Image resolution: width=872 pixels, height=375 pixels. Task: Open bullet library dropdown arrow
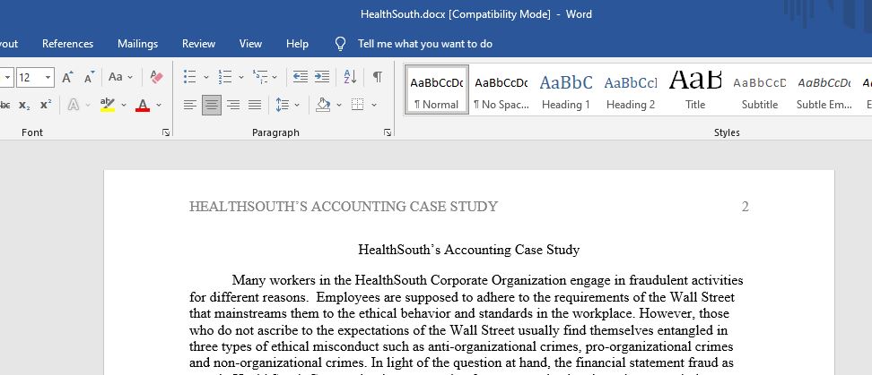pos(205,77)
